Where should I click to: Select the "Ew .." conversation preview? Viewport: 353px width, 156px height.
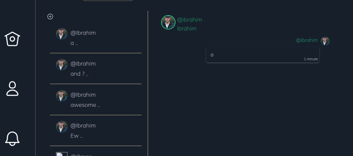point(76,136)
